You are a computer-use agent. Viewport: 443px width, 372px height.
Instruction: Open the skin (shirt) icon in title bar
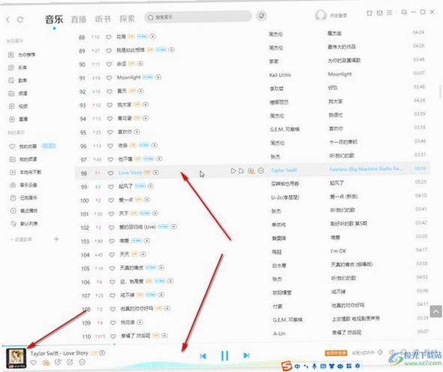[x=369, y=13]
